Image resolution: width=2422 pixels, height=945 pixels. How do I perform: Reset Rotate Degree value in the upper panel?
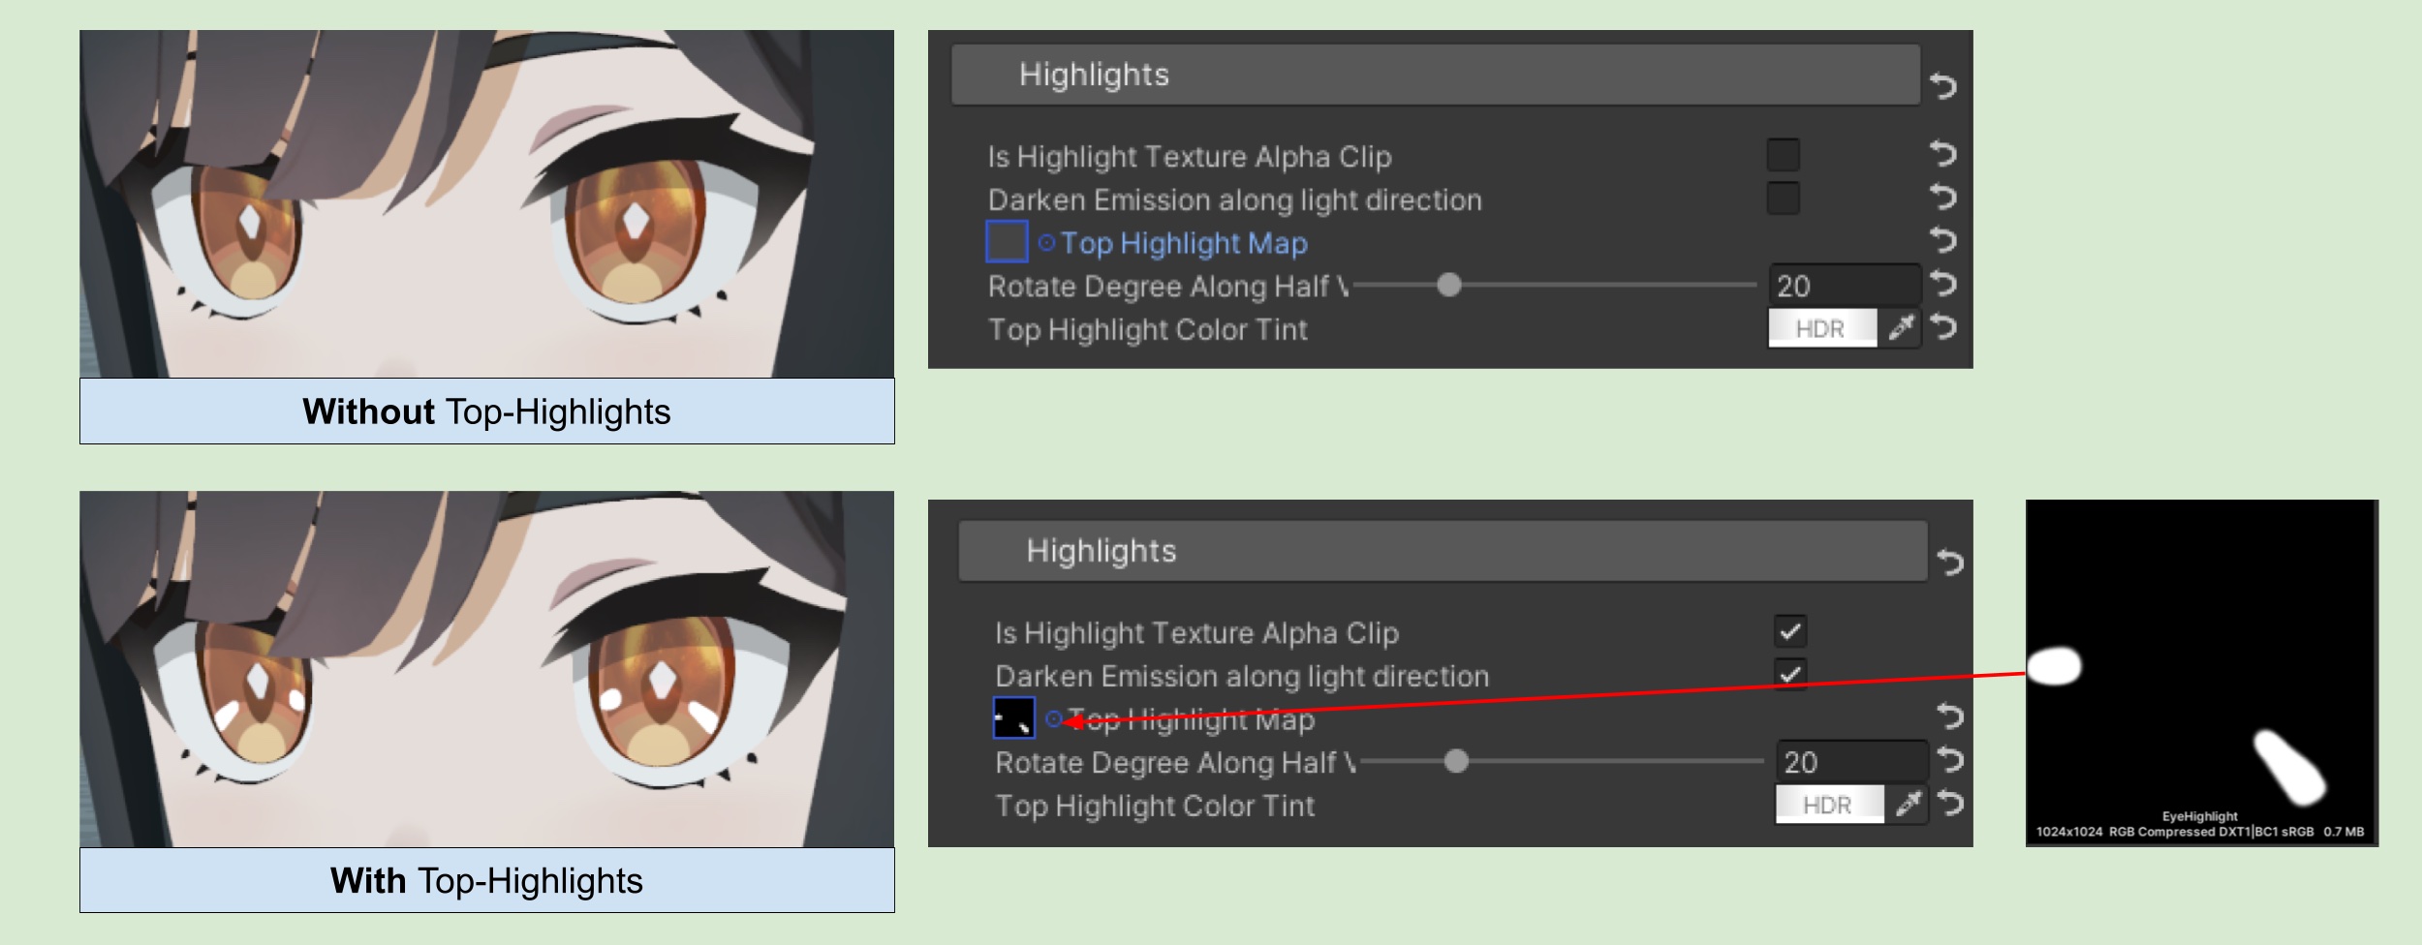(x=1942, y=285)
